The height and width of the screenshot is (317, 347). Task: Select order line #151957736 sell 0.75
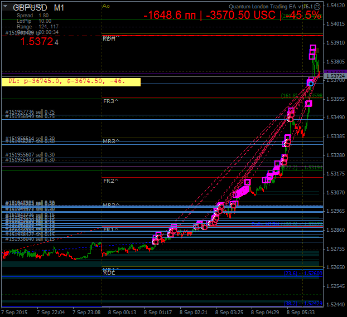30,112
